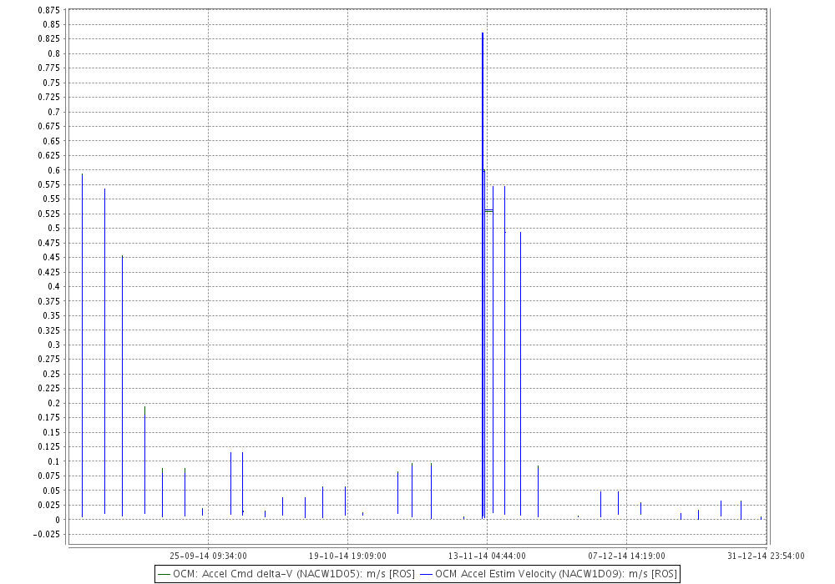Click the first spike reaching about 0.59
The width and height of the screenshot is (835, 584).
point(82,345)
